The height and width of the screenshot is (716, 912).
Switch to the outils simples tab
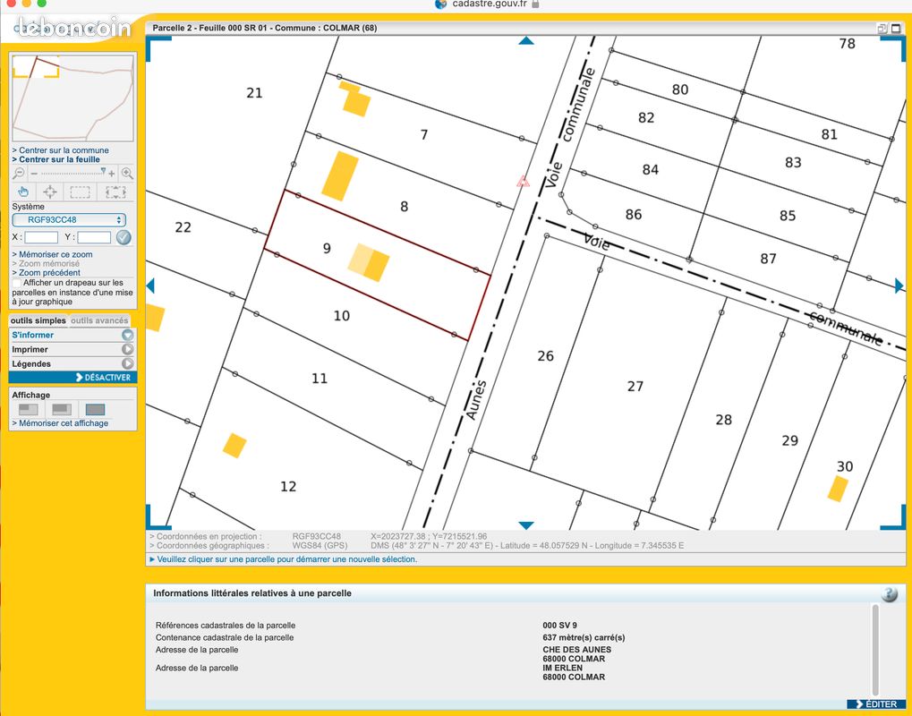[38, 320]
